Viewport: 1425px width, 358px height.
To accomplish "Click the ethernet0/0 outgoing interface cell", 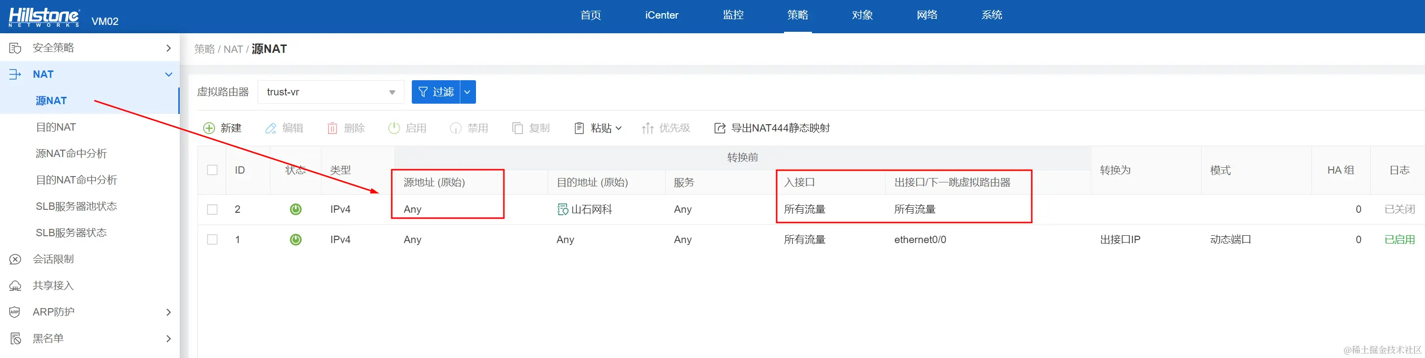I will [920, 240].
